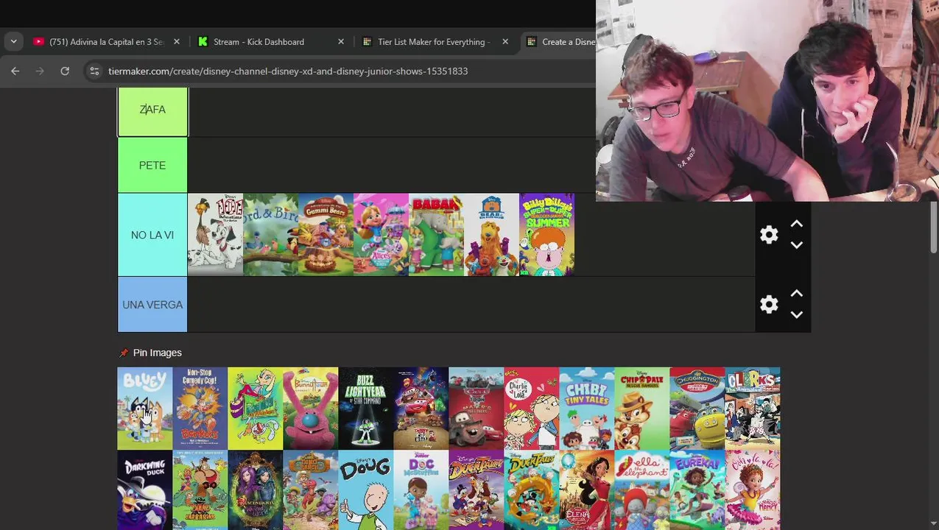Switch to Tier List Maker for Everything tab

(x=435, y=42)
